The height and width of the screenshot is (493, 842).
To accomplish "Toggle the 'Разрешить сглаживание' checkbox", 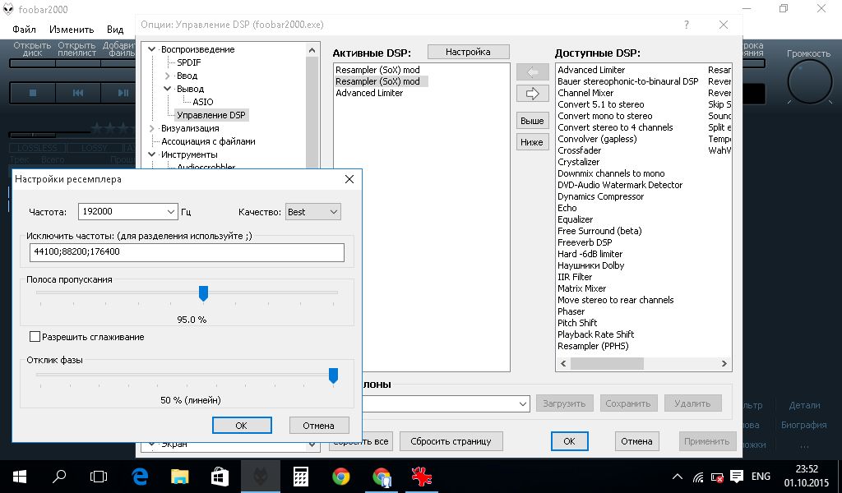I will (35, 337).
